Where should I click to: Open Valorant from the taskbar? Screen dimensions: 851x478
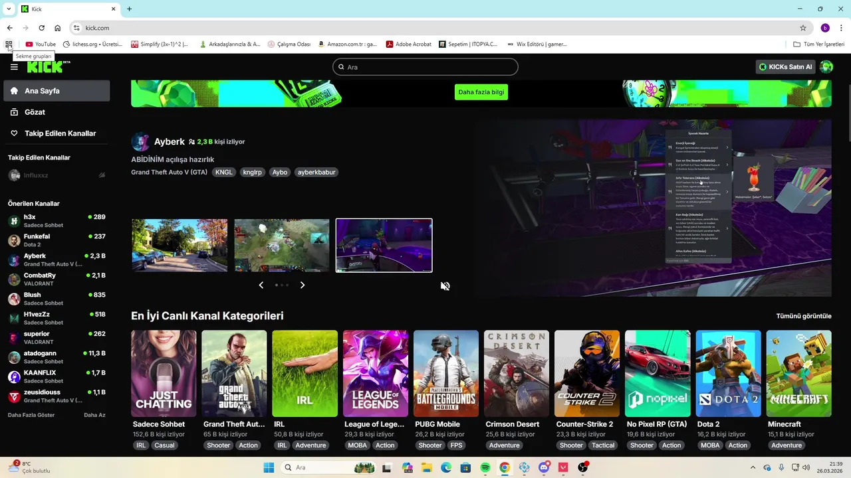pos(563,467)
